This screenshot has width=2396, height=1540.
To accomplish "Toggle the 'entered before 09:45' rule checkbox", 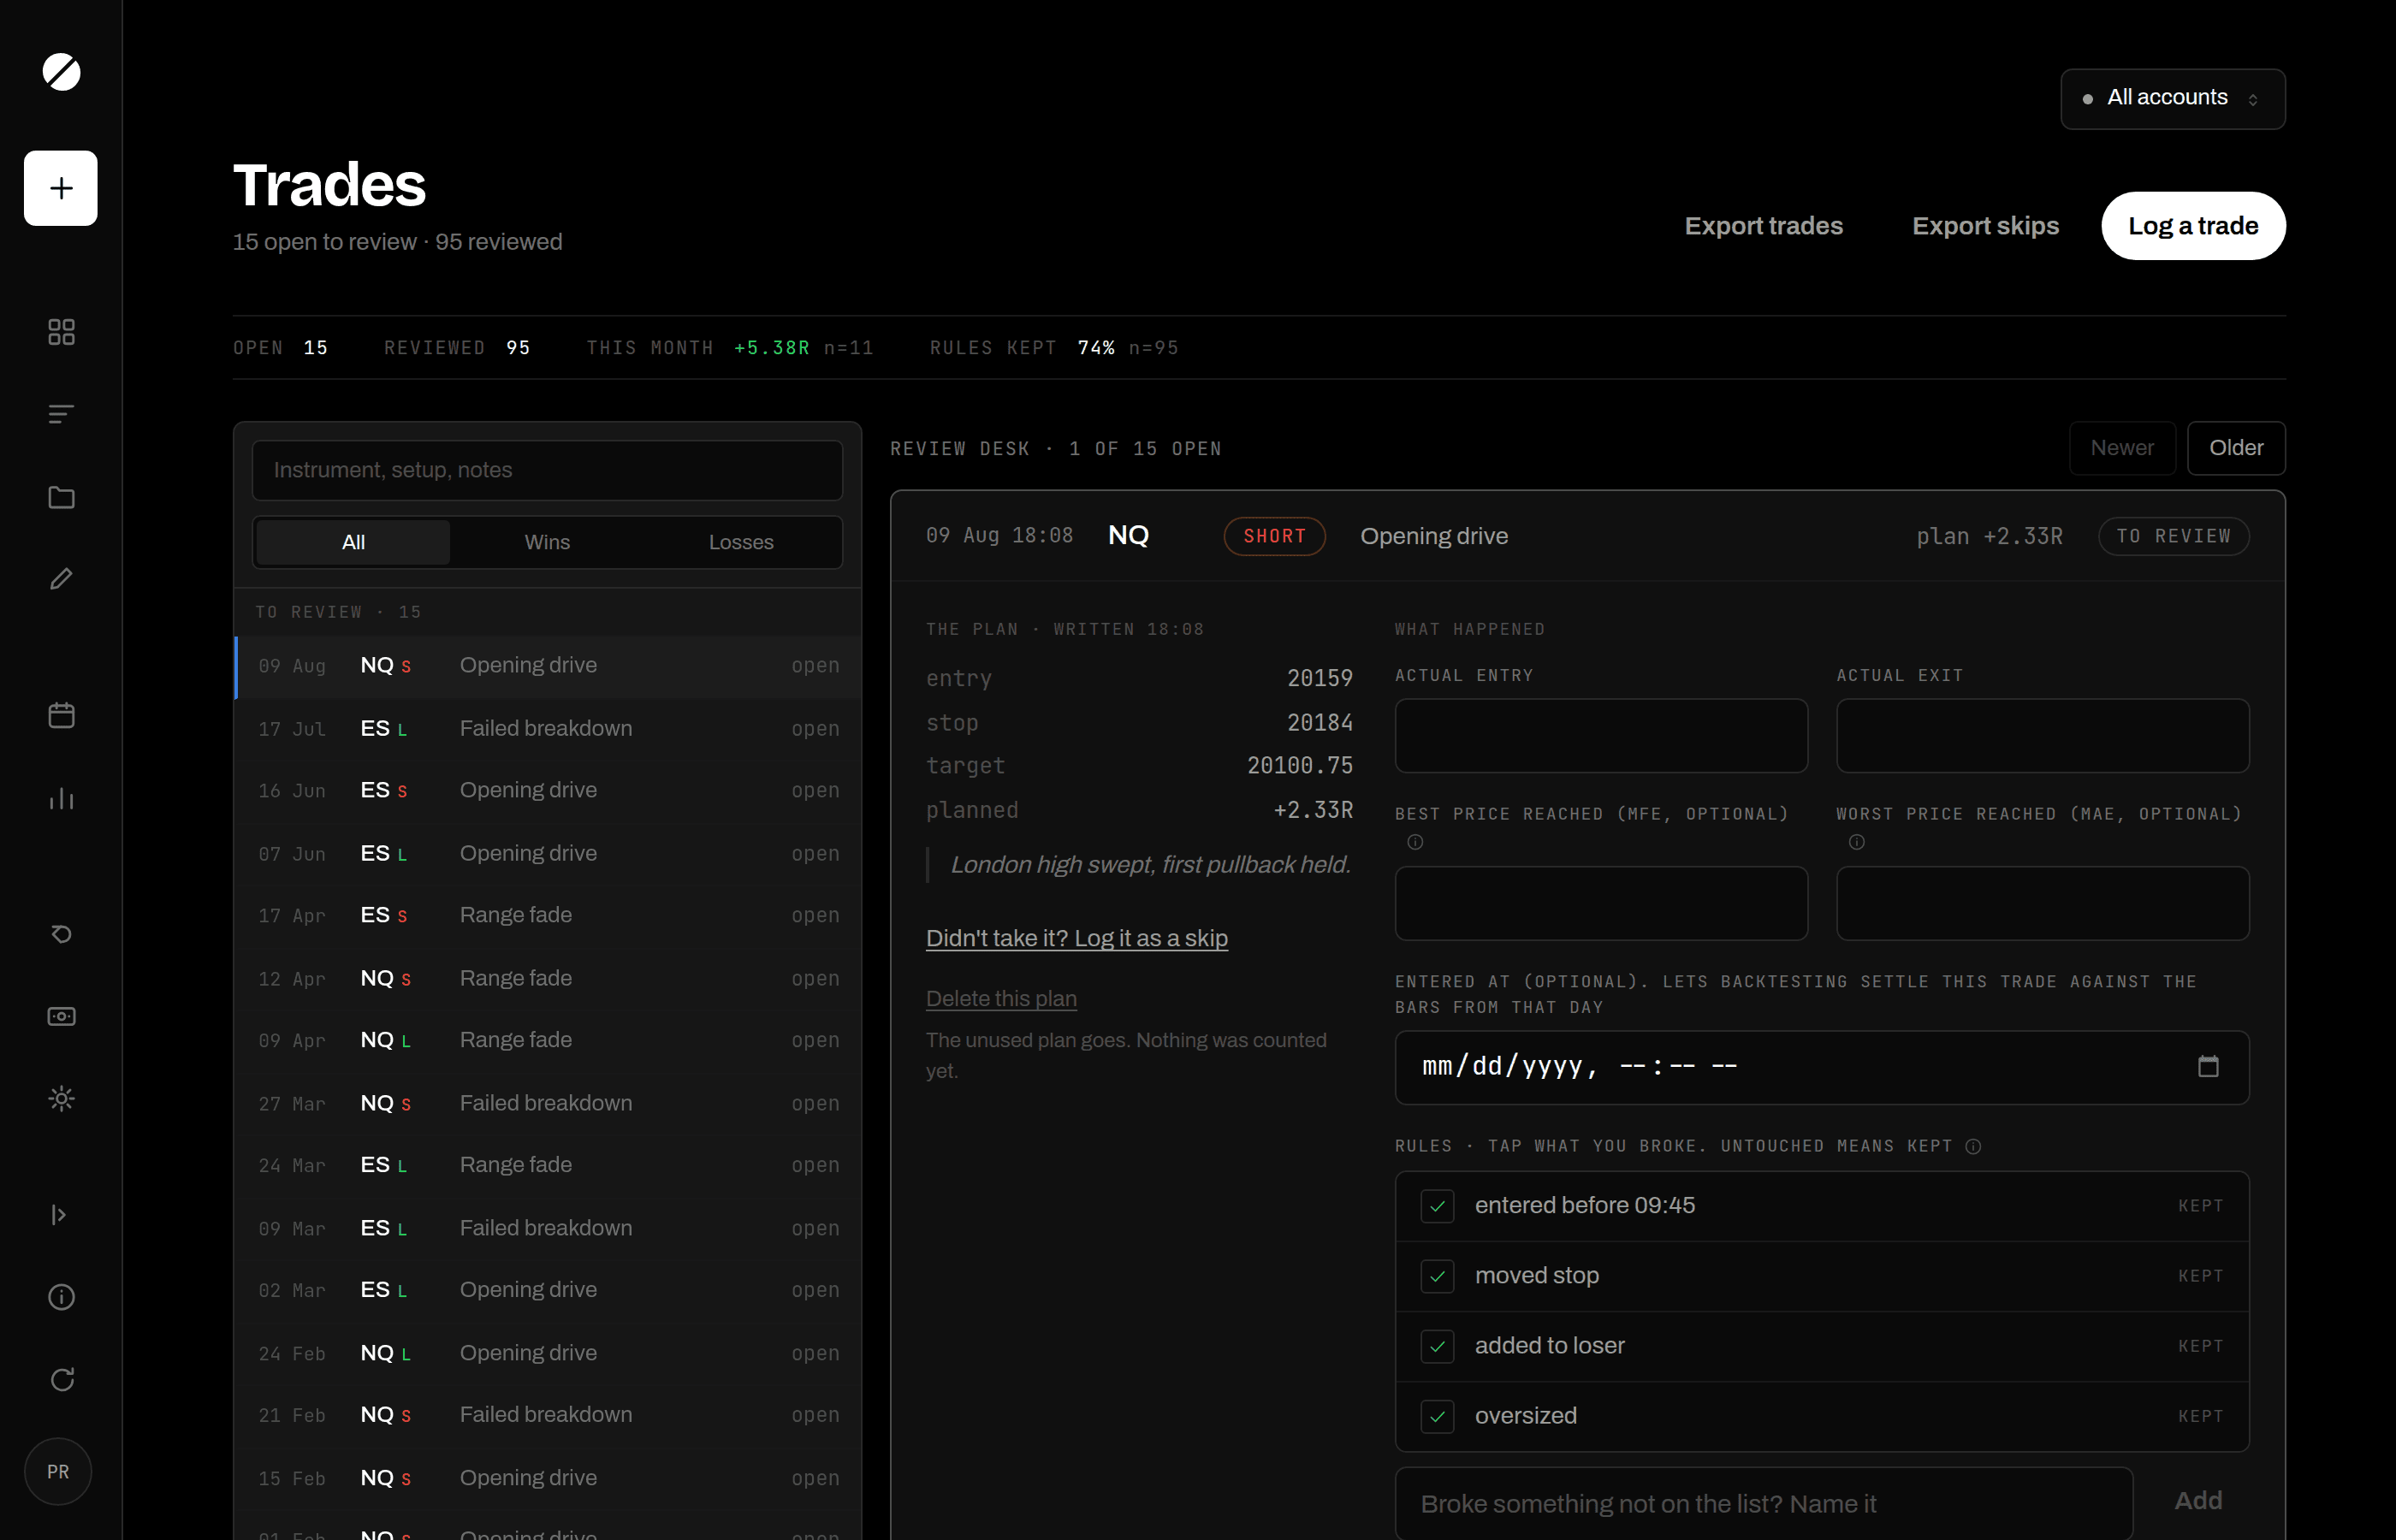I will click(1437, 1206).
